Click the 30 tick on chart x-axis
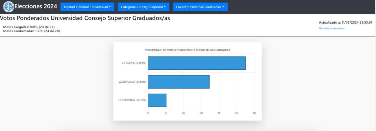This screenshot has width=376, height=131. [201, 113]
